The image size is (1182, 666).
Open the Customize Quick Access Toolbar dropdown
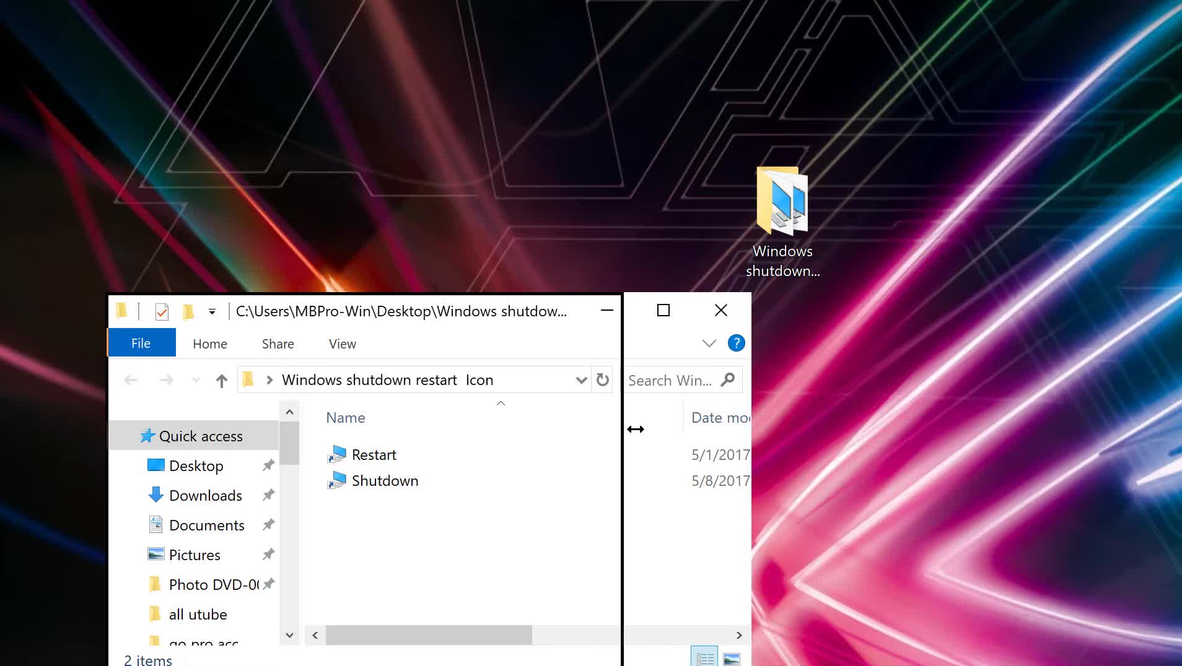212,311
